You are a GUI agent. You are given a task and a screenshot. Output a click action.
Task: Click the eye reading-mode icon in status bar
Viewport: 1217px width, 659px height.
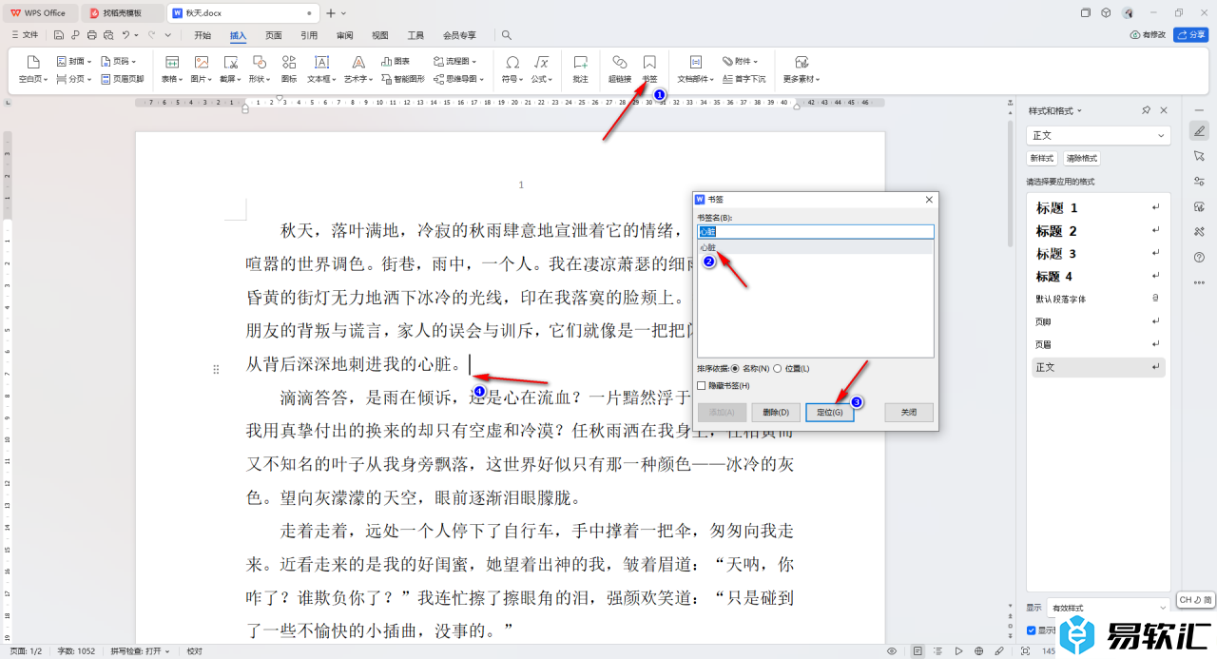[892, 651]
